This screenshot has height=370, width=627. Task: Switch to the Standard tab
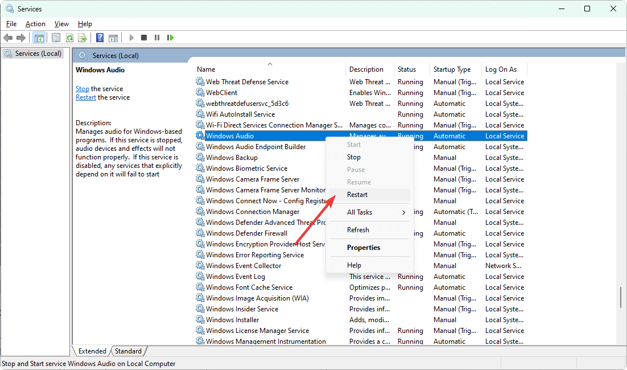(128, 351)
